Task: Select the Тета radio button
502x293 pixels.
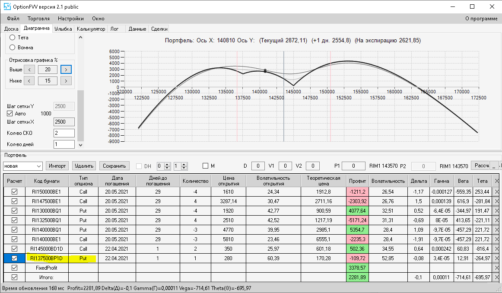Action: tap(13, 38)
